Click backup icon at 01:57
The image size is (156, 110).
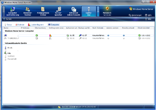click(80, 35)
